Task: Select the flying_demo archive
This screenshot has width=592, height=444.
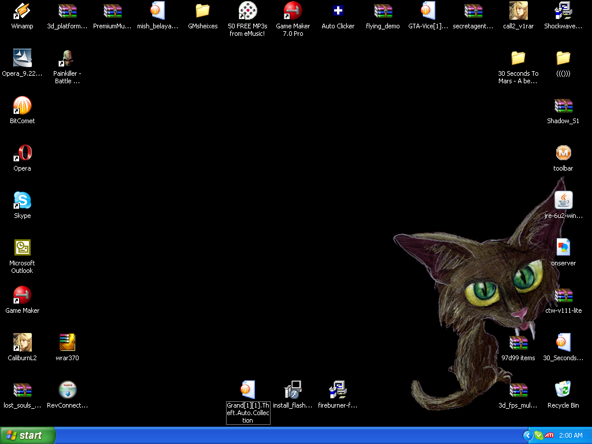Action: point(383,11)
